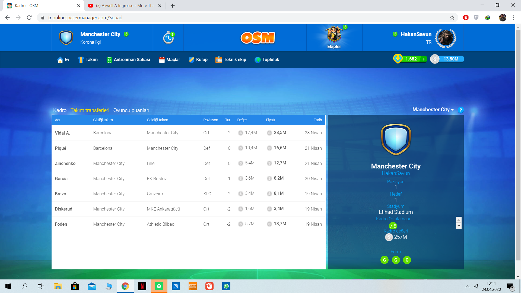Open Windows Start menu
The height and width of the screenshot is (293, 521).
[x=8, y=286]
